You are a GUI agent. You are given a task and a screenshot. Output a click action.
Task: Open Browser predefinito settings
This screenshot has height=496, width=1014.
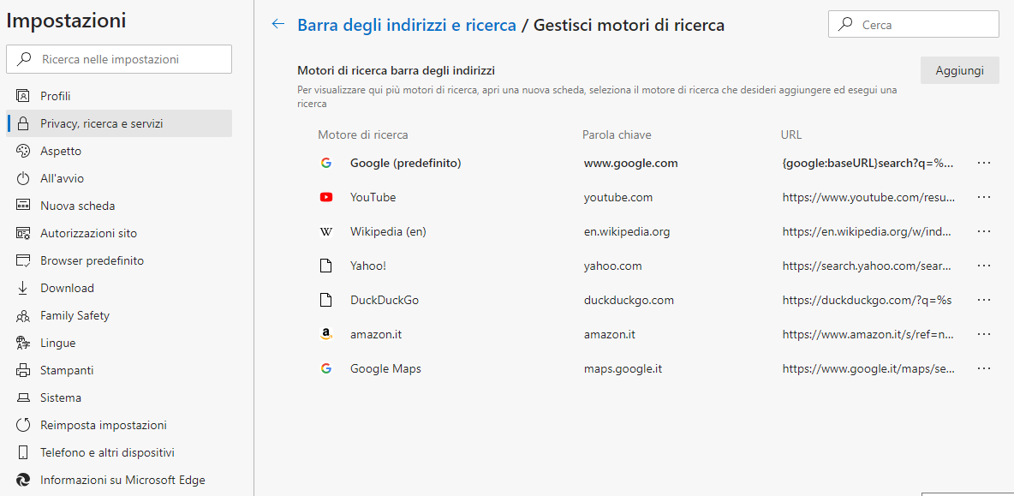(x=119, y=260)
